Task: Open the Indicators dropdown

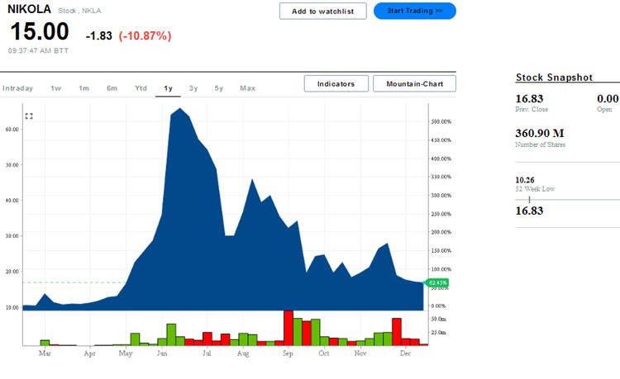Action: [336, 83]
